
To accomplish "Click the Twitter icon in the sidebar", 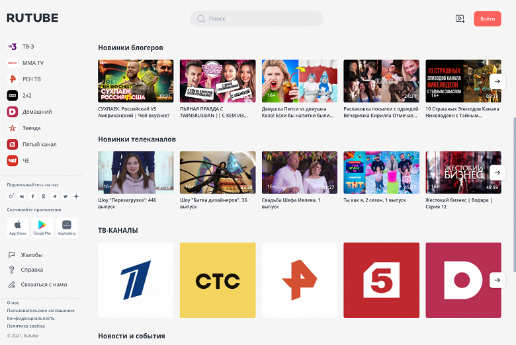I will pyautogui.click(x=65, y=196).
